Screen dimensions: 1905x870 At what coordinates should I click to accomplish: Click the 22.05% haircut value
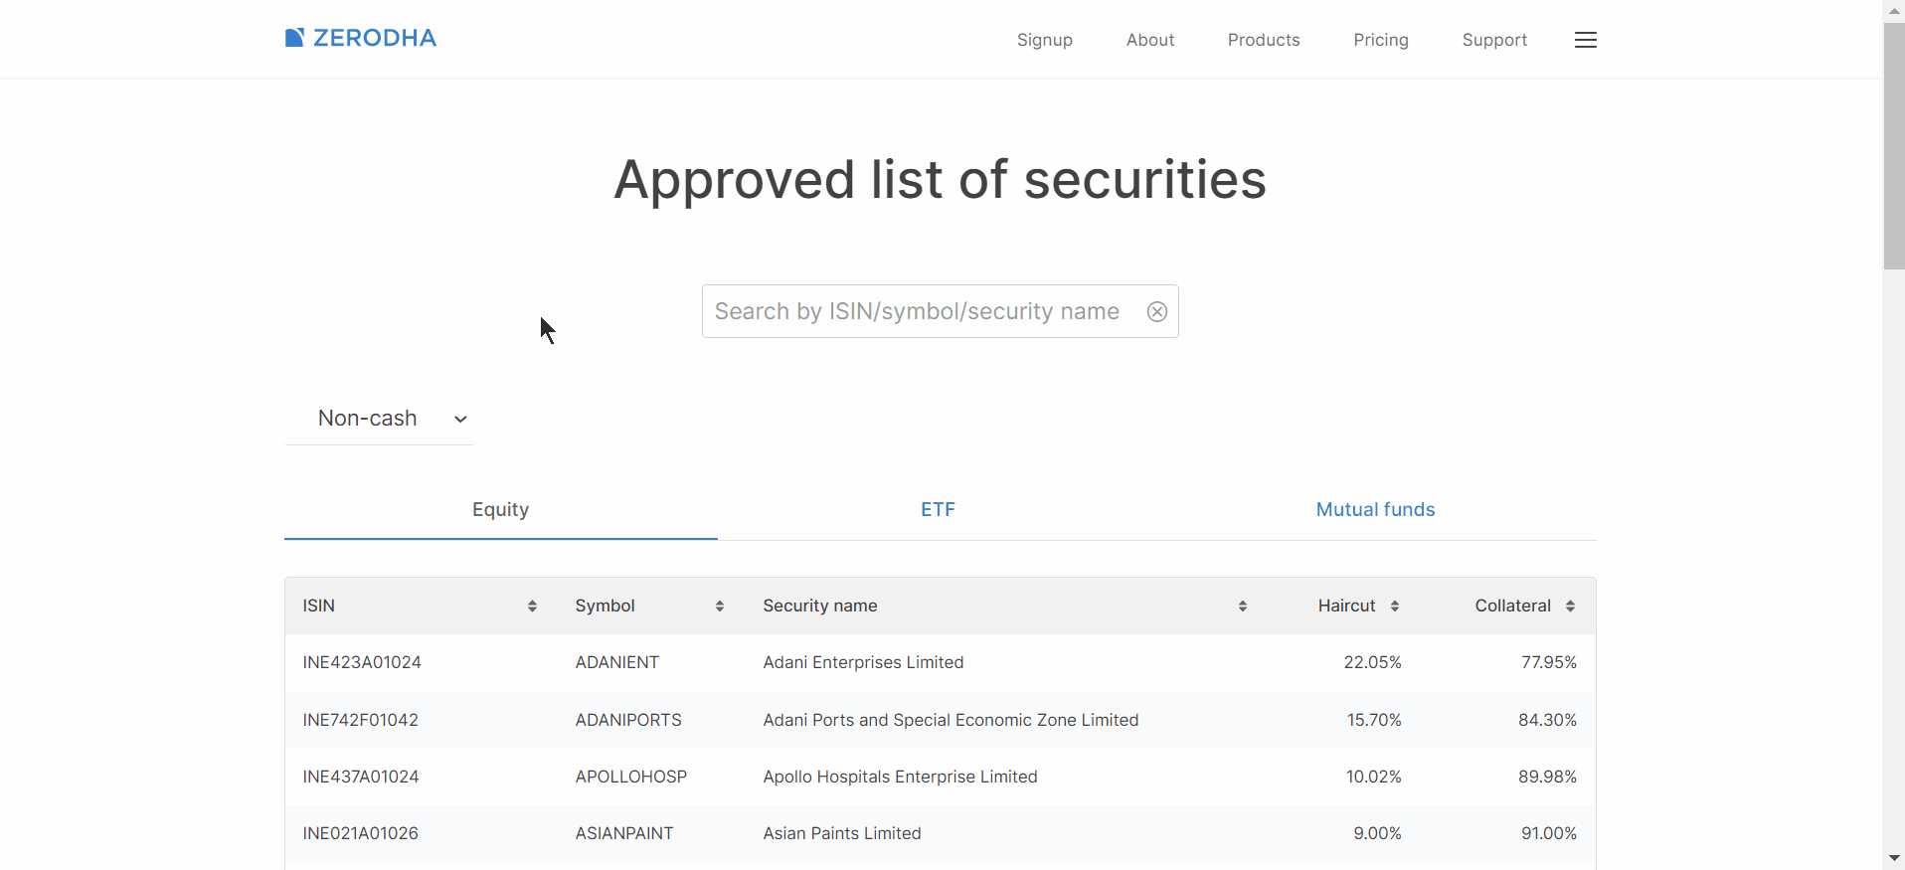[1372, 662]
